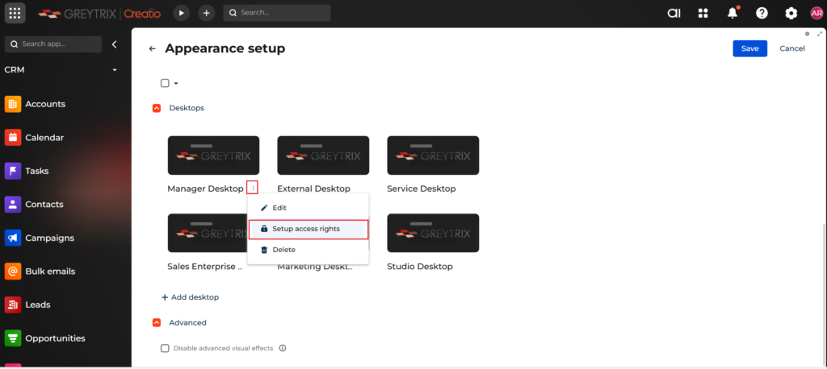Click the run process play icon

click(182, 13)
